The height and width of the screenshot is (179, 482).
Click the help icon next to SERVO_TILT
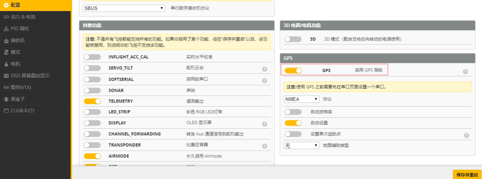(265, 69)
